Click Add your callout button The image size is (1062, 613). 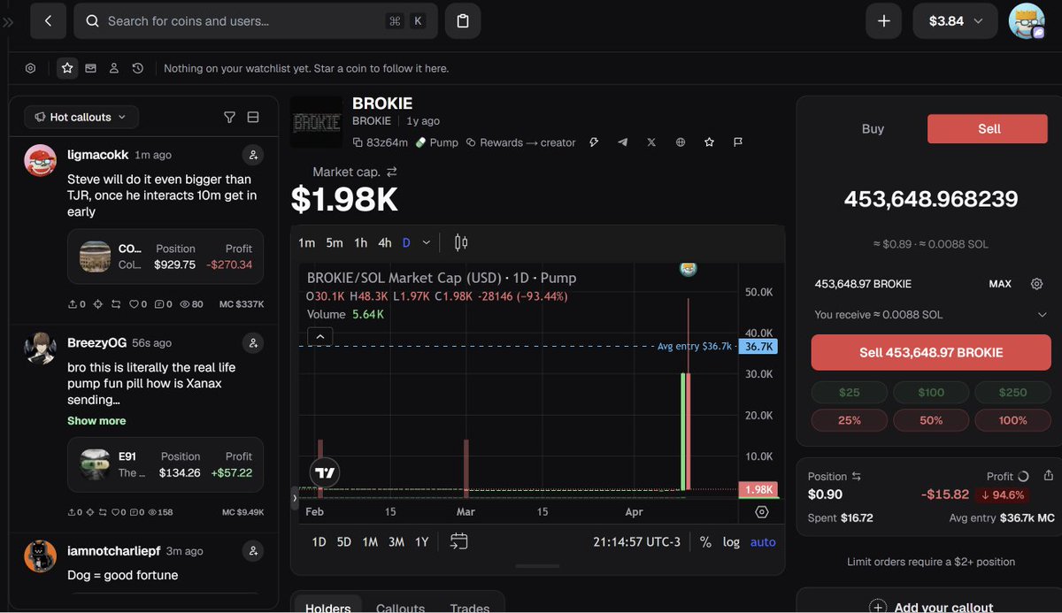click(931, 607)
